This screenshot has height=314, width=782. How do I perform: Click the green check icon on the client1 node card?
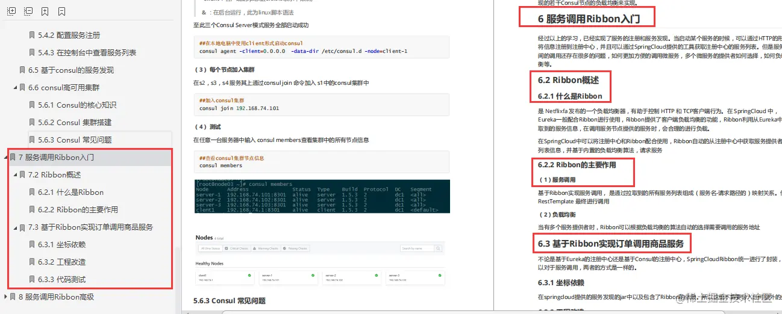click(x=249, y=276)
